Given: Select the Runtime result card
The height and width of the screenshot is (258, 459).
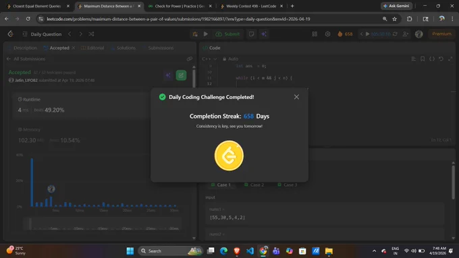Looking at the screenshot, I should click(82, 106).
